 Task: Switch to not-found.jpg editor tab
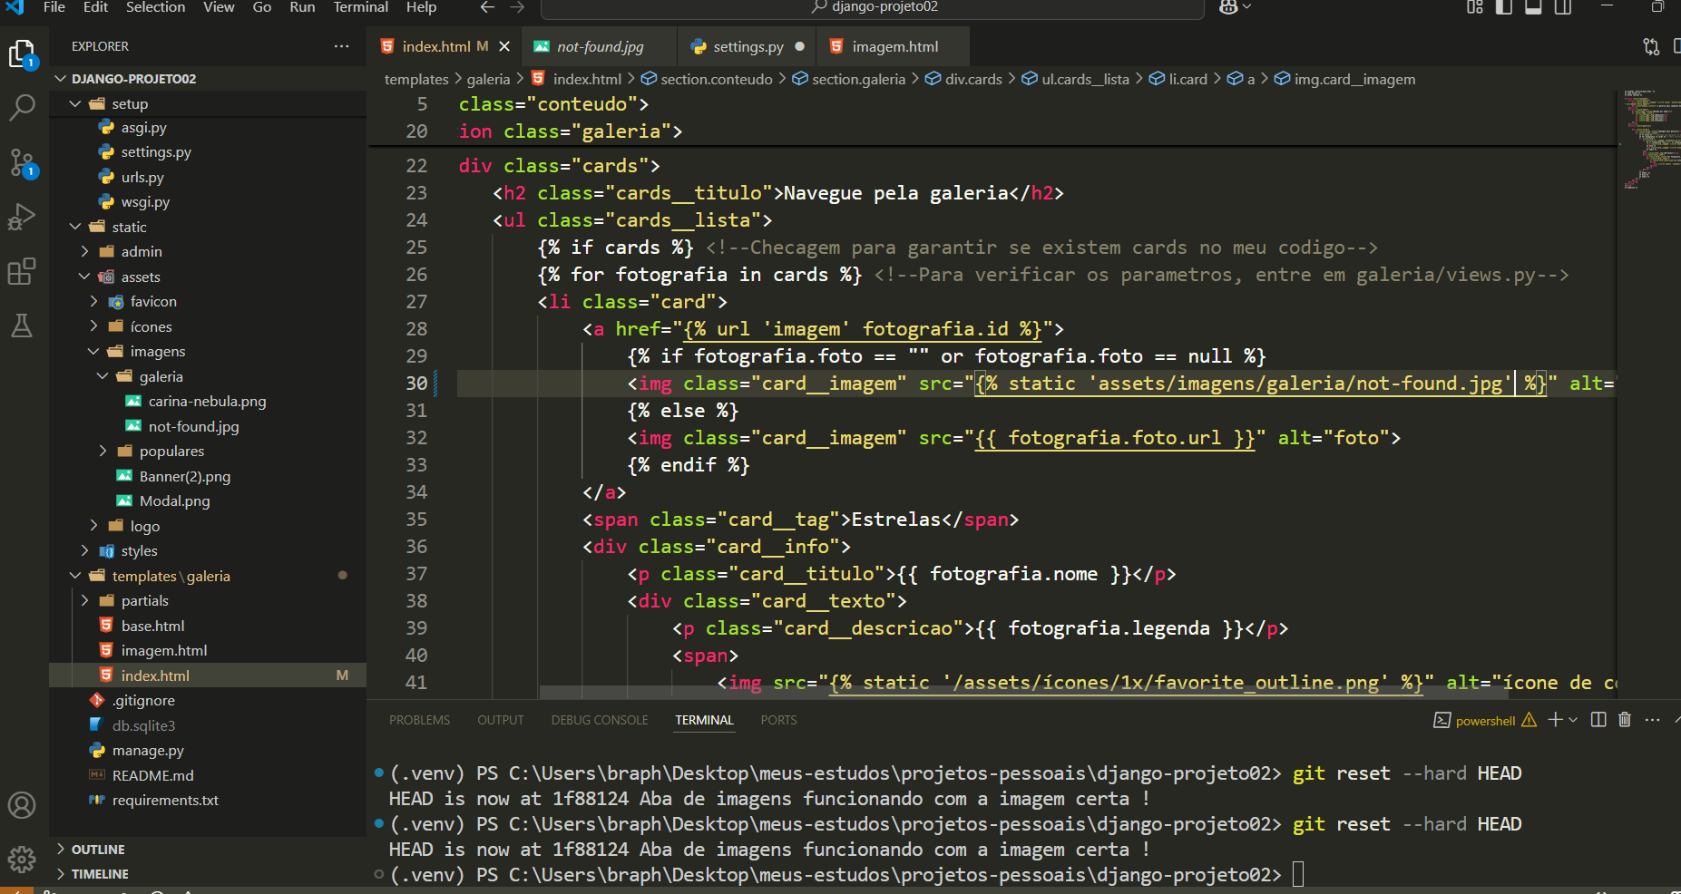coord(600,46)
